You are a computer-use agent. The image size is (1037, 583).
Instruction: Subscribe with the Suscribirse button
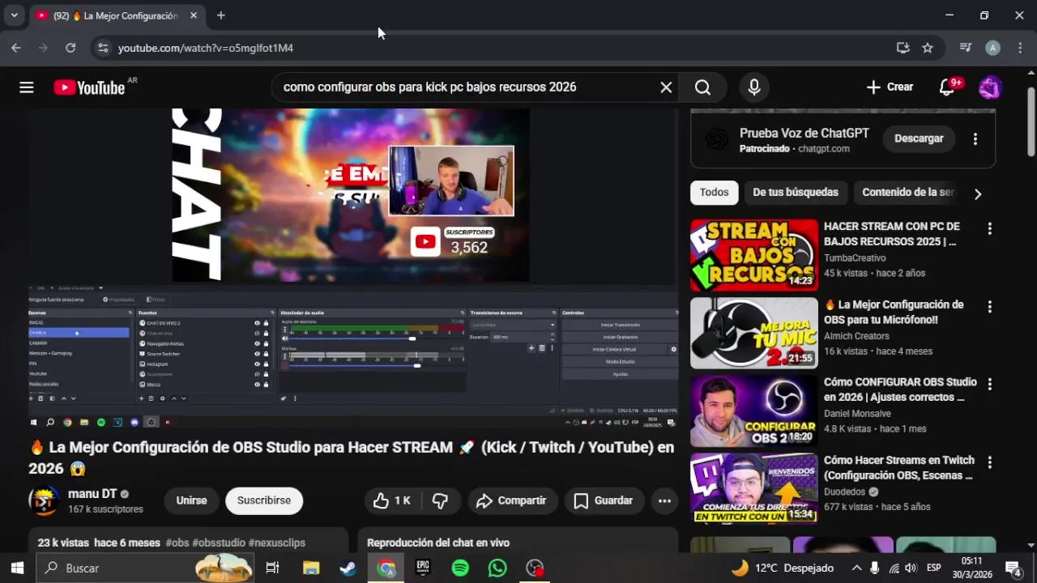[264, 501]
